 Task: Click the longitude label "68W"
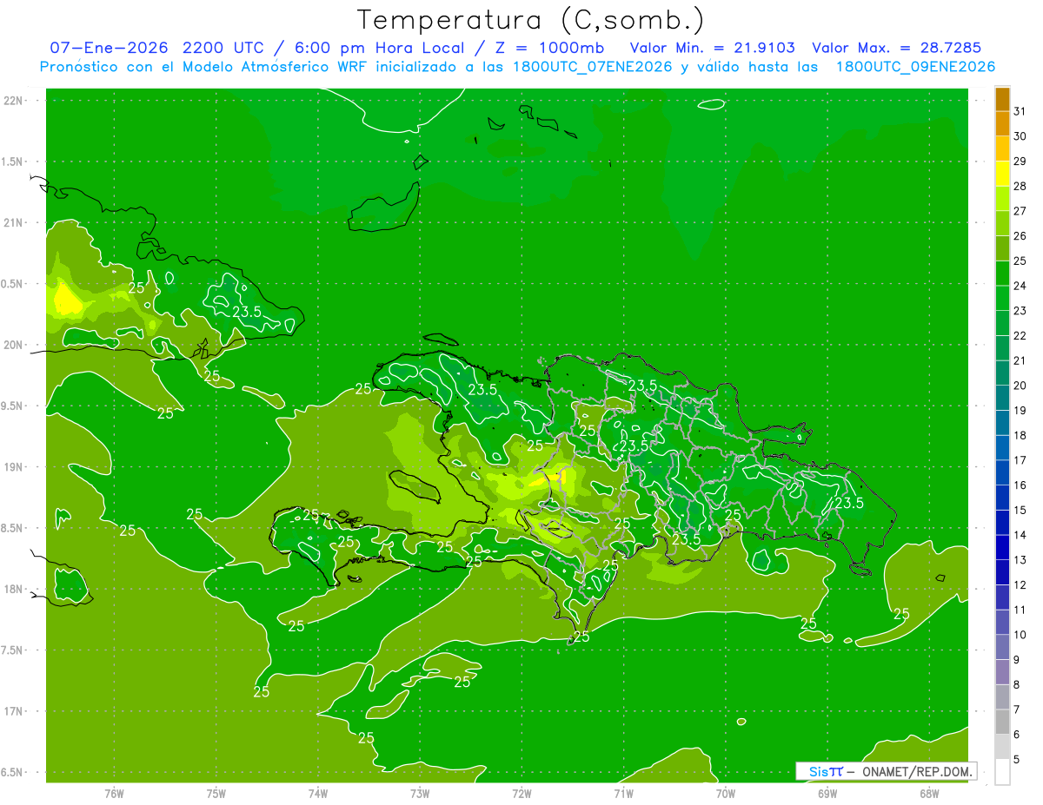click(x=929, y=793)
